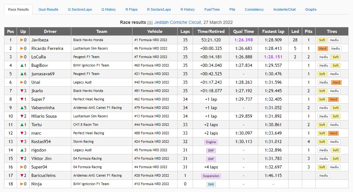Open the Incidents/Chat tab
353x192 pixels.
[x=284, y=9]
